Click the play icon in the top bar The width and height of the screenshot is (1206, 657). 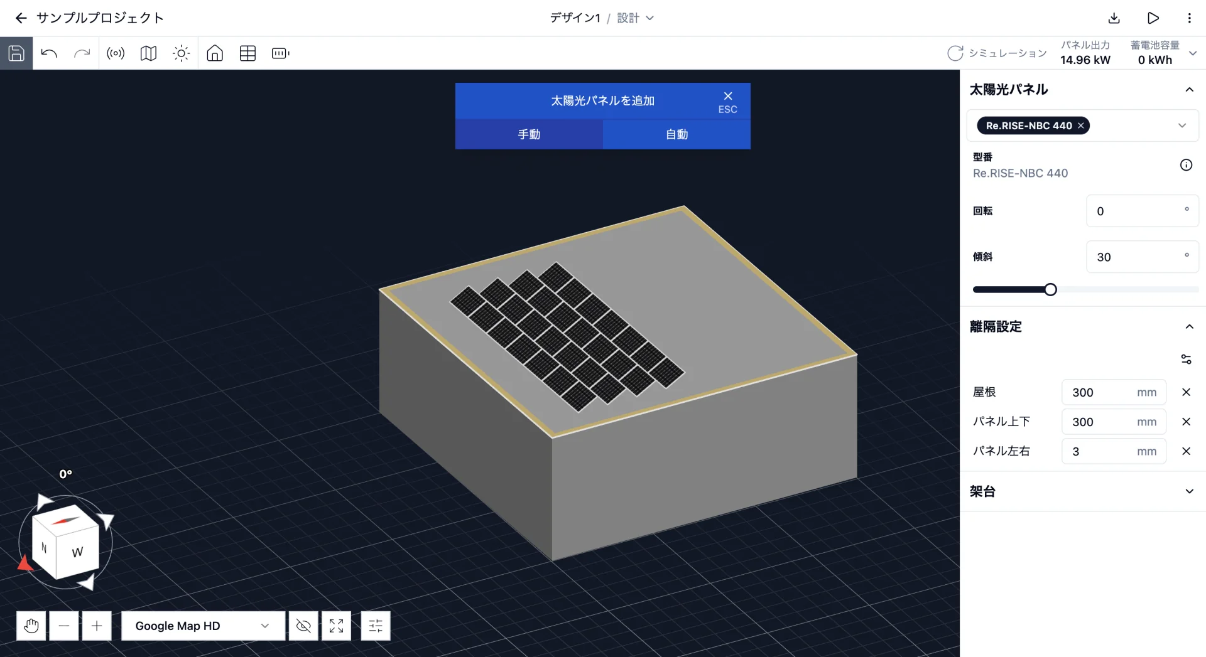1153,18
